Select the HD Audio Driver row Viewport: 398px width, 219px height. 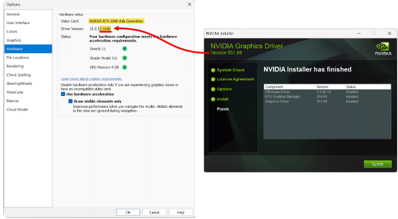[327, 92]
